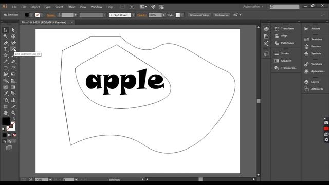Open the 3 pt. Round brush dropdown
Image resolution: width=329 pixels, height=185 pixels.
click(x=133, y=15)
